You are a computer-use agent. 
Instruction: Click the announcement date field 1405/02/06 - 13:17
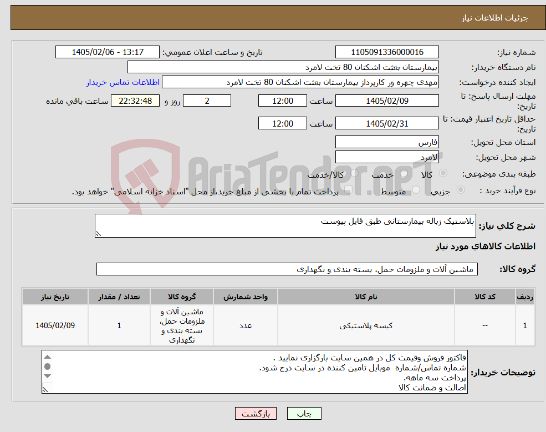(107, 52)
